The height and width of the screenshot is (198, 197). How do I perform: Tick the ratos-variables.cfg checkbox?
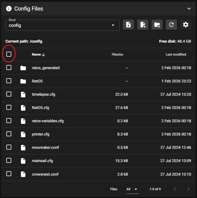pyautogui.click(x=9, y=121)
